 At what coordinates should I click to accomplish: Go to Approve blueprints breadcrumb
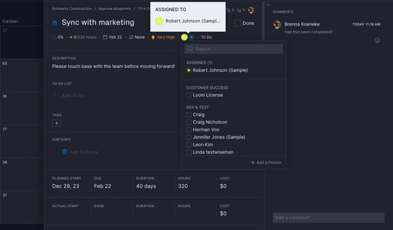114,9
